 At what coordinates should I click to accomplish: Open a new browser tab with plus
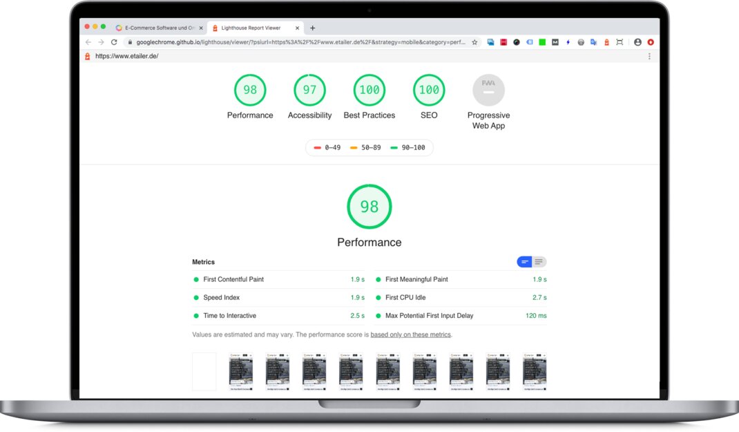click(313, 28)
